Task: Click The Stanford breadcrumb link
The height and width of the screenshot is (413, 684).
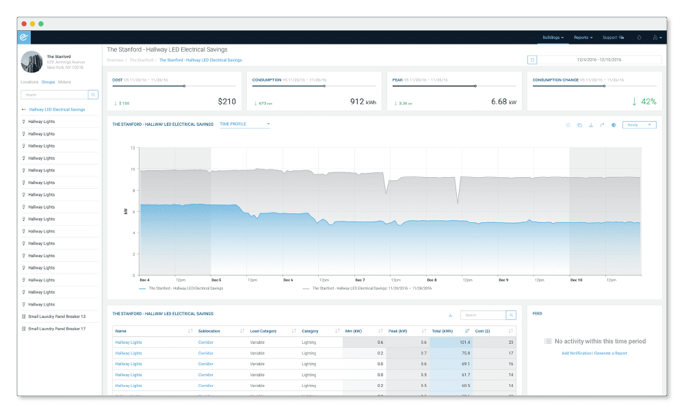Action: pyautogui.click(x=142, y=60)
